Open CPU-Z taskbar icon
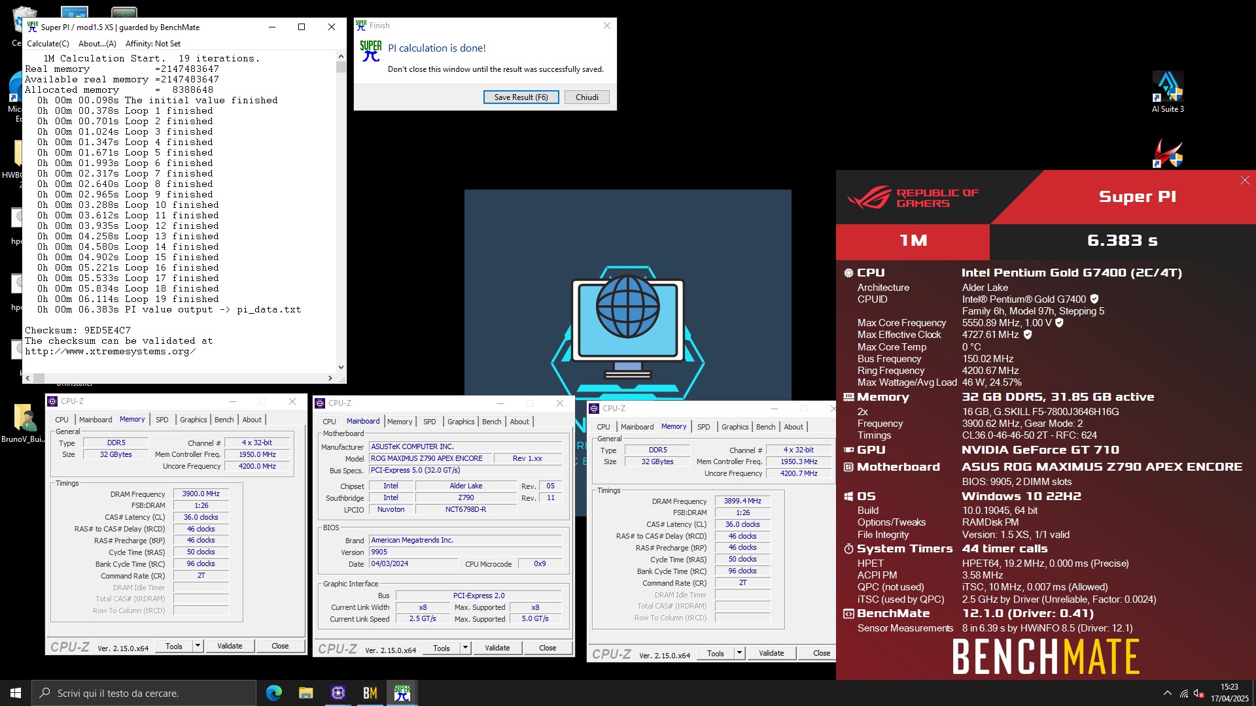Viewport: 1256px width, 706px height. pyautogui.click(x=338, y=693)
